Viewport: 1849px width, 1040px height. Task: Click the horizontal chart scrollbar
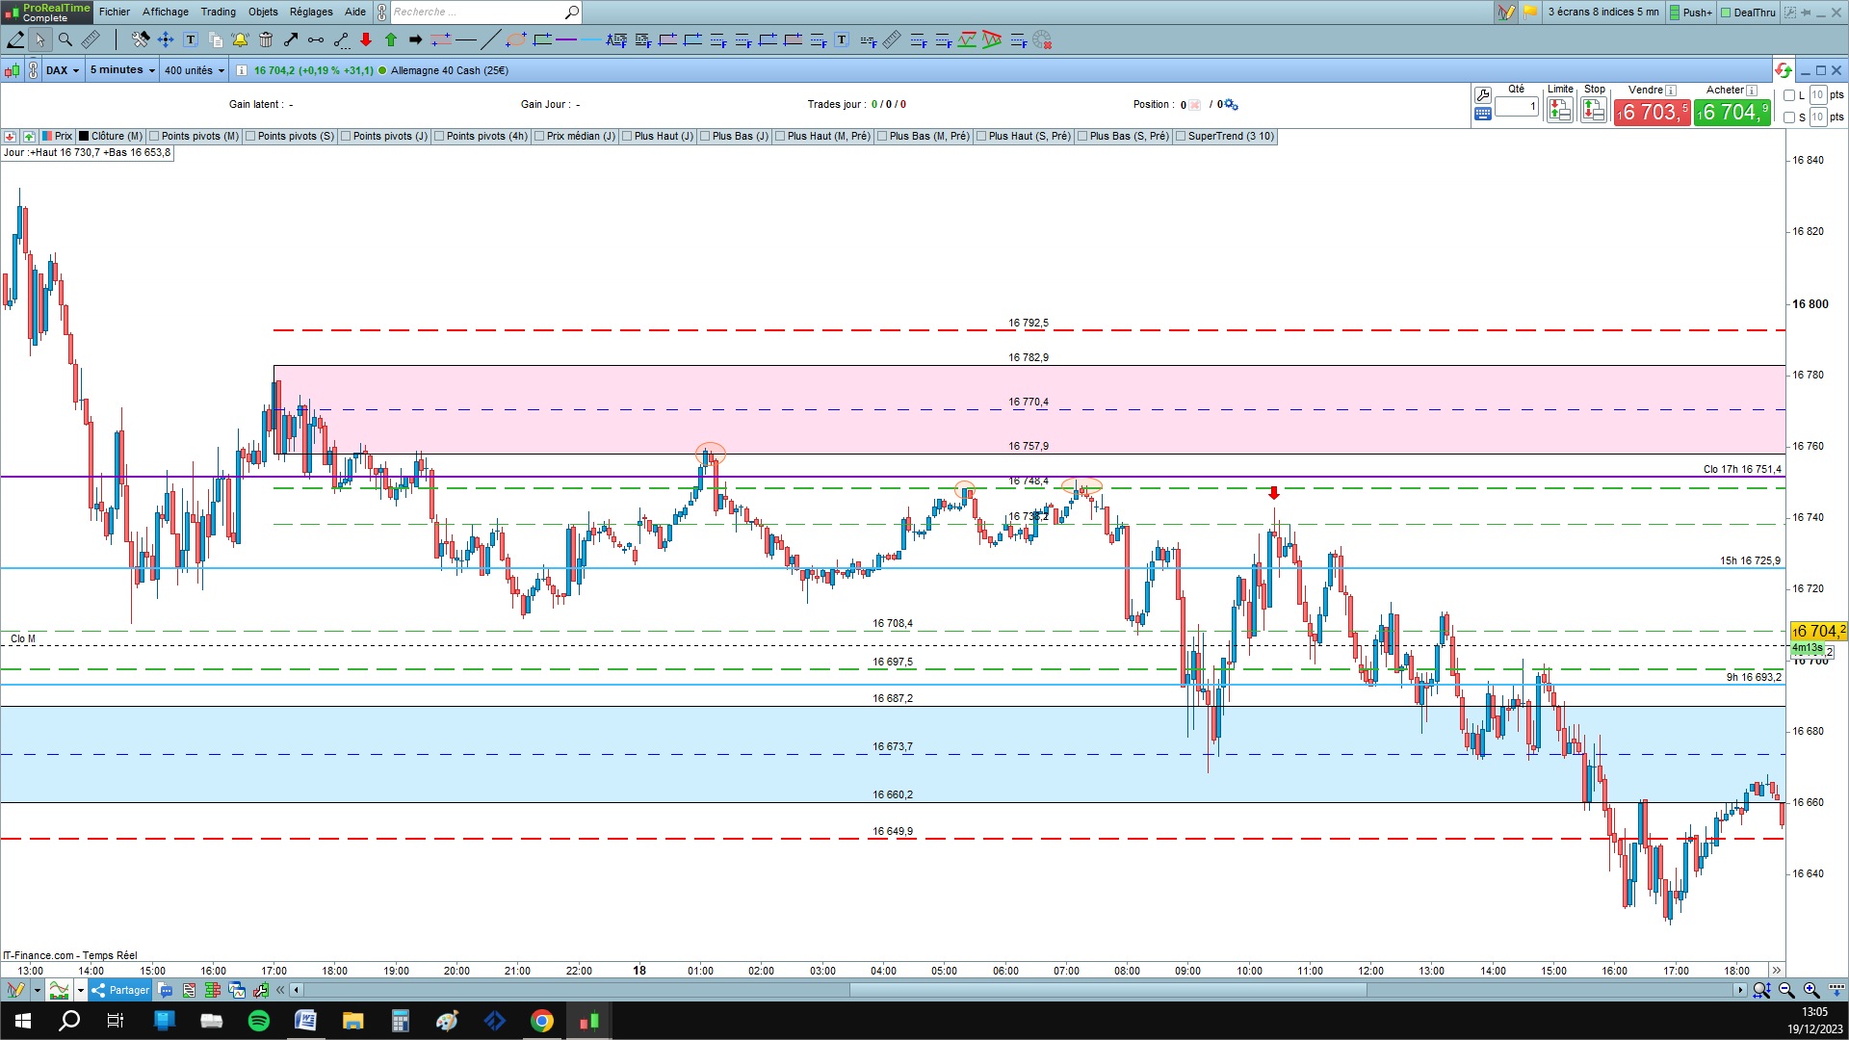point(1107,990)
